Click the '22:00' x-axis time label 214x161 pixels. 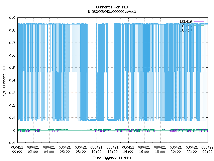pyautogui.click(x=192, y=152)
